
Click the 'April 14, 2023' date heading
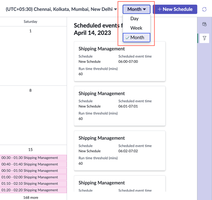coord(92,33)
